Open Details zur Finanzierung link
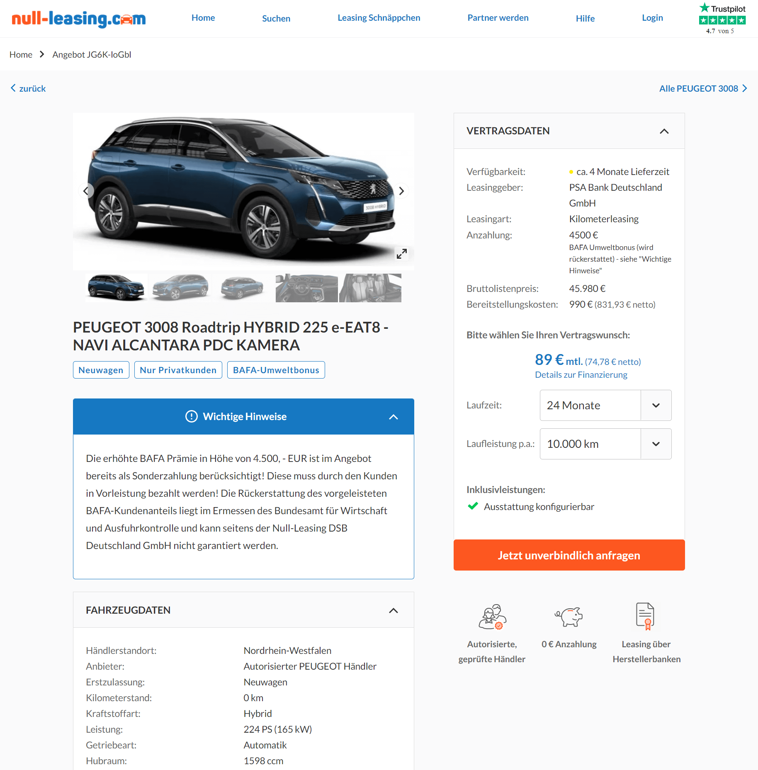The width and height of the screenshot is (758, 770). click(581, 374)
